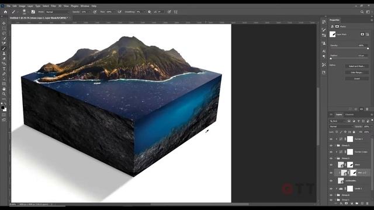Select the Brush tool in toolbox

pos(4,48)
